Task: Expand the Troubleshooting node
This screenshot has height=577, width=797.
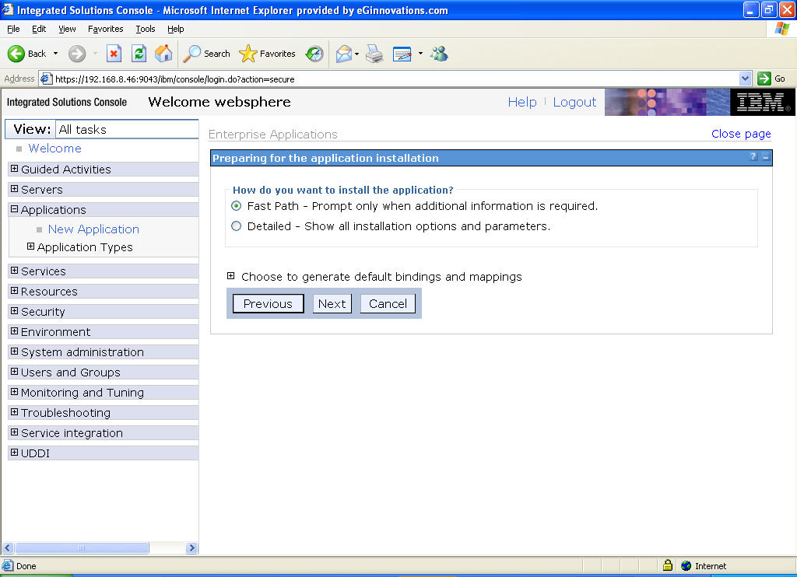Action: pos(14,412)
